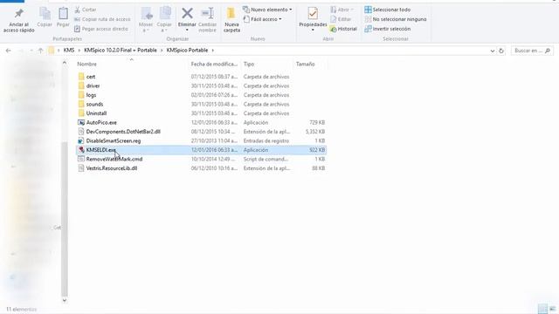Open the Nuevo elemento dropdown
The width and height of the screenshot is (559, 314).
[267, 10]
